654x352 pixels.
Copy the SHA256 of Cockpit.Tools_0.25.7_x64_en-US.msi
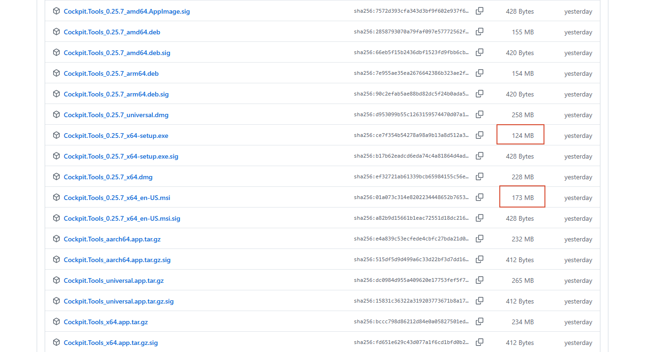(x=480, y=197)
